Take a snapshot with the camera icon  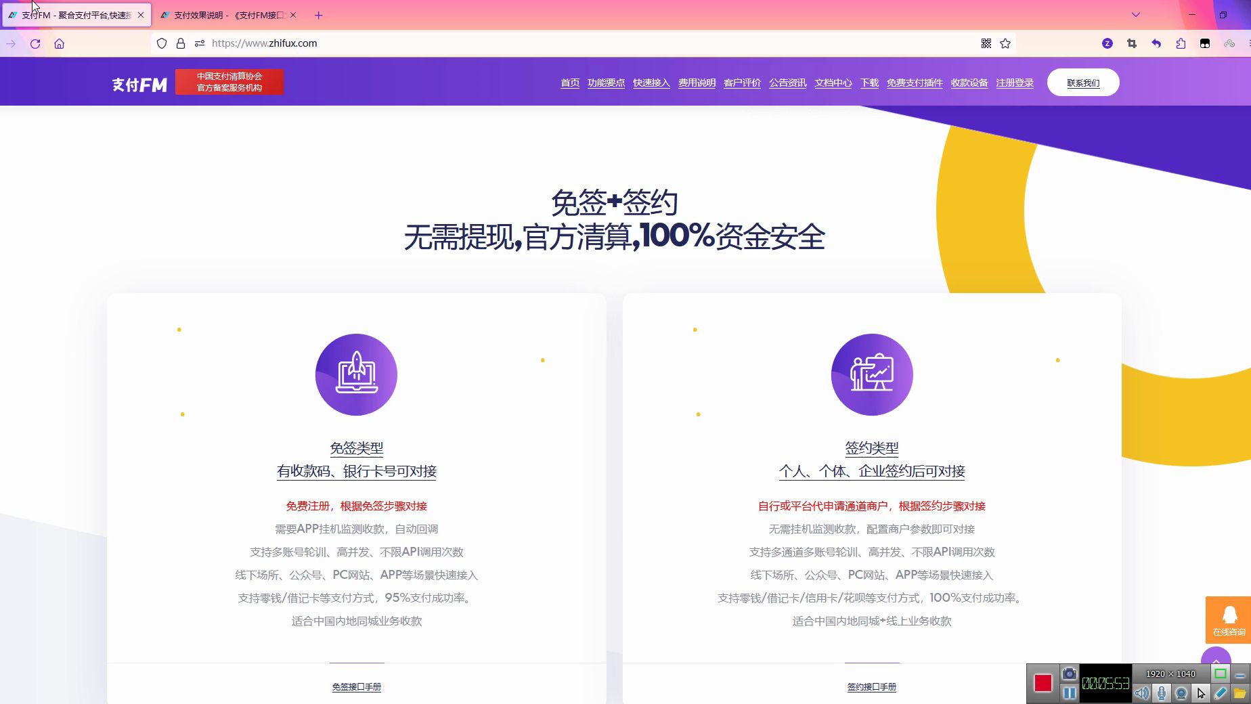[1069, 674]
